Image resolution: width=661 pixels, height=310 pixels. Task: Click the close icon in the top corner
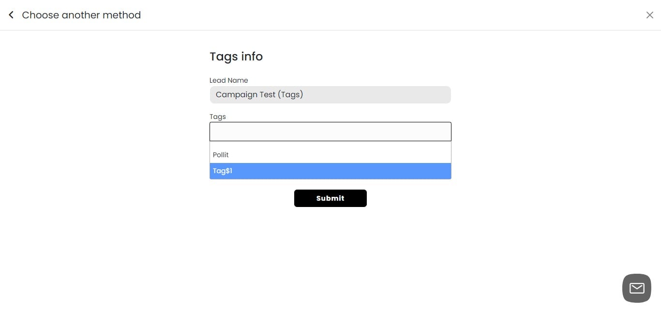(x=650, y=15)
